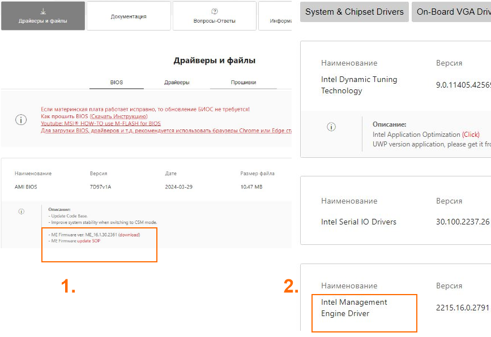Select the AMI BIOS name text
491x337 pixels.
tap(25, 187)
